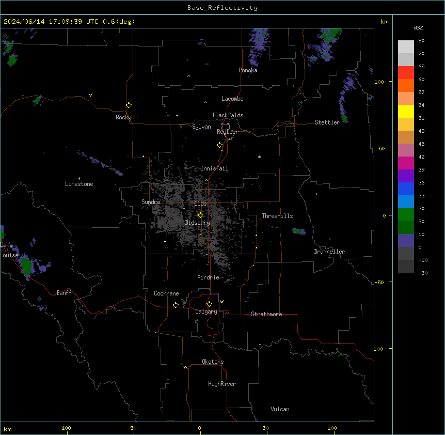Click the yellow marker south of RedDeer
This screenshot has height=435, width=445.
220,145
